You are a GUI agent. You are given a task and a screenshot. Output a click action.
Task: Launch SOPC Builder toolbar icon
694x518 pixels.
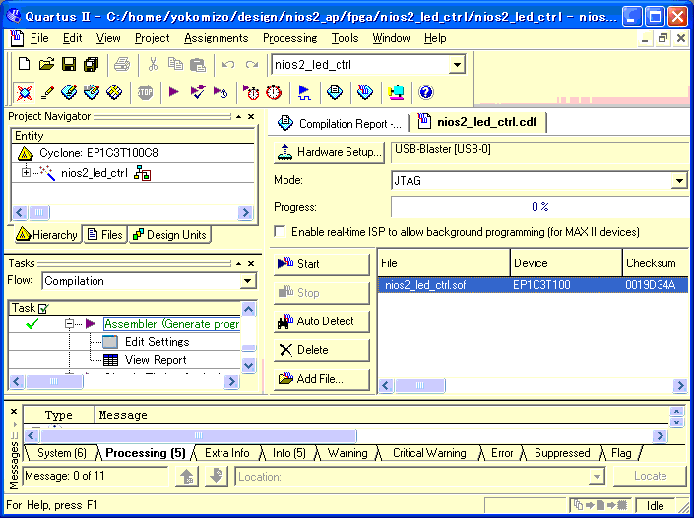point(396,92)
